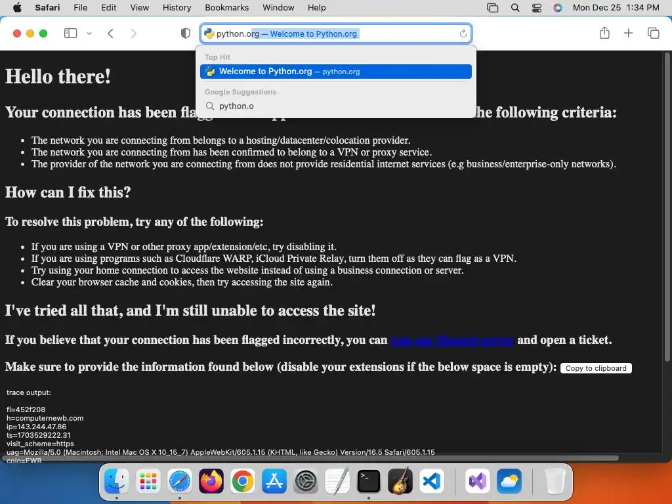This screenshot has width=672, height=504.
Task: Click the Privacy Report shield icon
Action: (186, 33)
